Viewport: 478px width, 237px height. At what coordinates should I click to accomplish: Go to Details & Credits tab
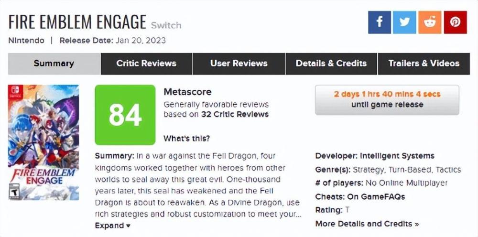(x=331, y=64)
